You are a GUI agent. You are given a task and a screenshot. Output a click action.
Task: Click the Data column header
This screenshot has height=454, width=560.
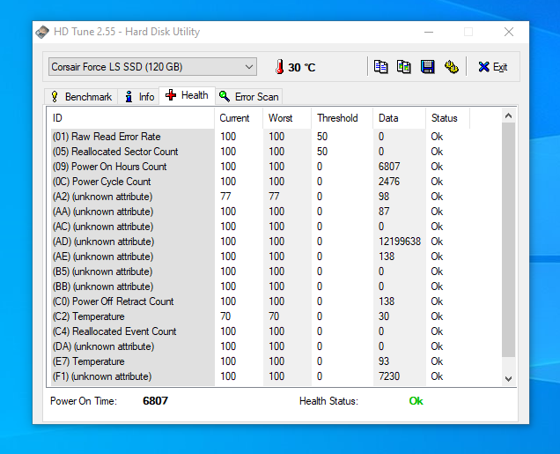point(400,118)
